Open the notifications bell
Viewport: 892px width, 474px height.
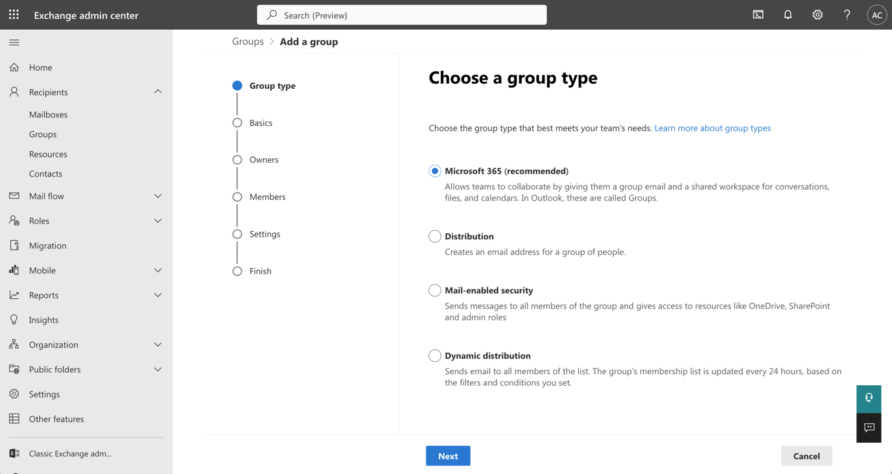coord(787,14)
